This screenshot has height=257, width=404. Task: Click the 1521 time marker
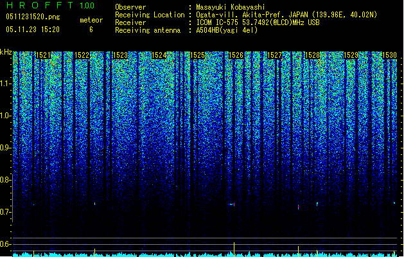coord(43,55)
